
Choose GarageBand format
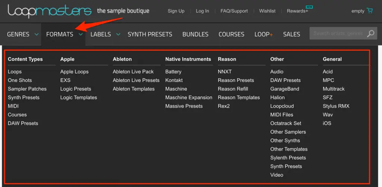pyautogui.click(x=285, y=89)
